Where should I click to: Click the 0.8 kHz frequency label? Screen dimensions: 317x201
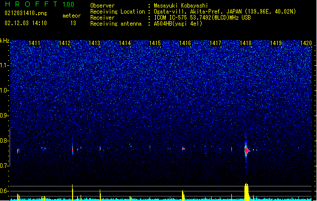coord(5,141)
